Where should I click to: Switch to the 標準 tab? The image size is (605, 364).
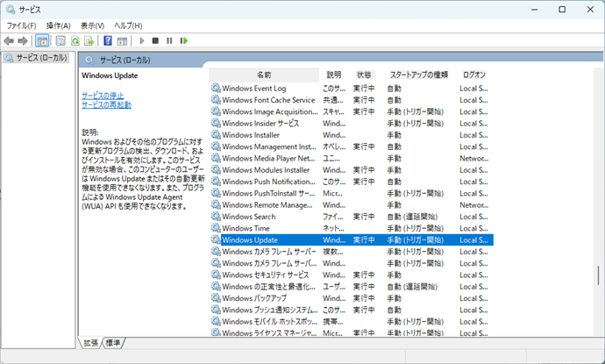click(114, 343)
